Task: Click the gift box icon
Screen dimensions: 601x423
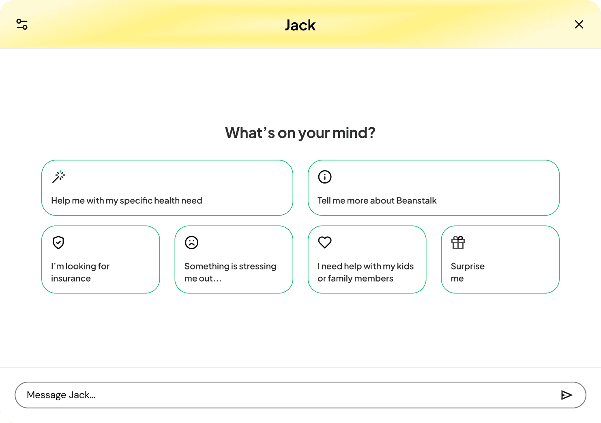Action: (x=458, y=242)
